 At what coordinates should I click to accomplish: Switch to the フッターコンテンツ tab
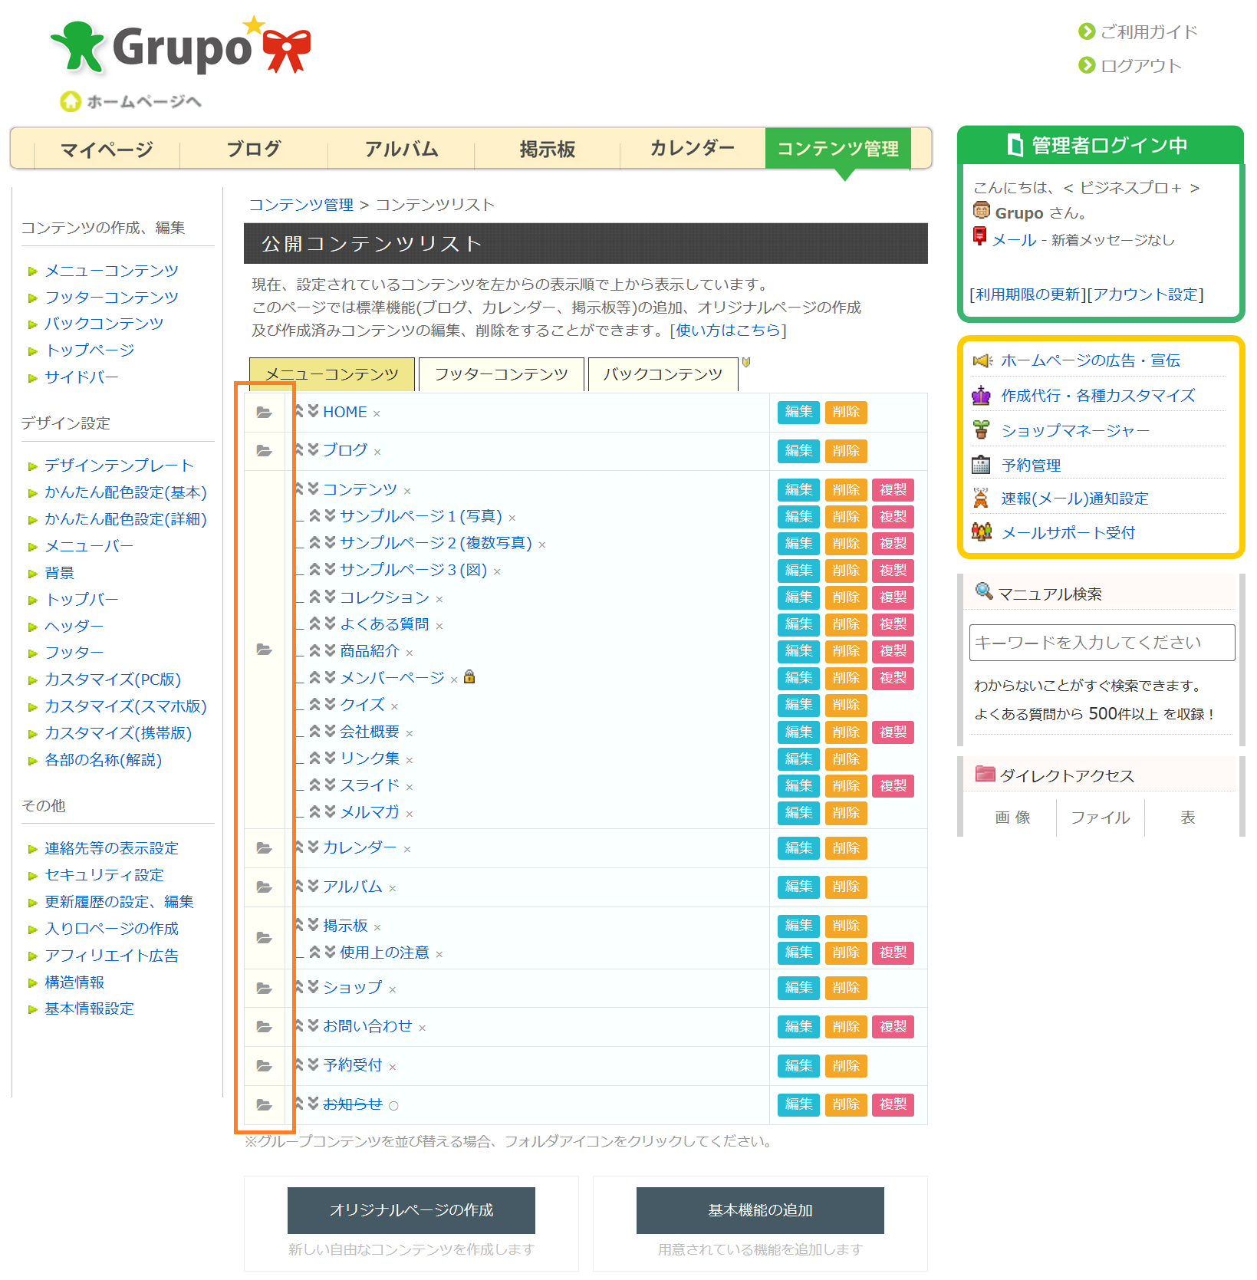point(500,374)
